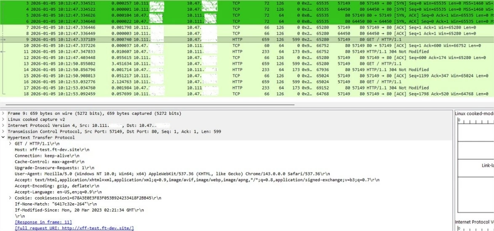Image resolution: width=494 pixels, height=231 pixels.
Task: Select packet 9 GET / HTTP/1.1 row
Action: point(247,39)
